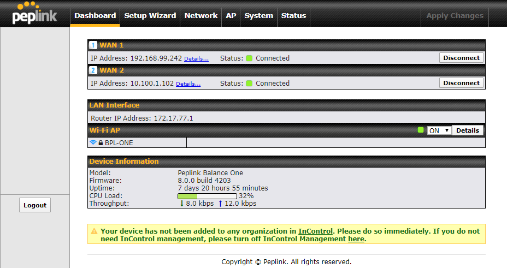Follow the InControl link in the warning
This screenshot has width=507, height=268.
[315, 231]
